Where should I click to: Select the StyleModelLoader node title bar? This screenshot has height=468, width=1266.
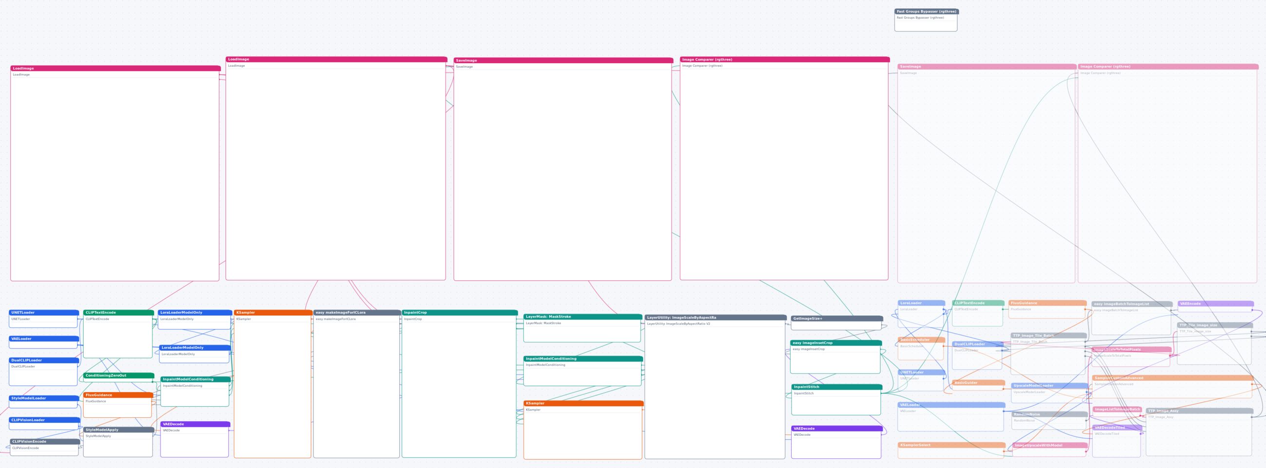click(x=44, y=398)
